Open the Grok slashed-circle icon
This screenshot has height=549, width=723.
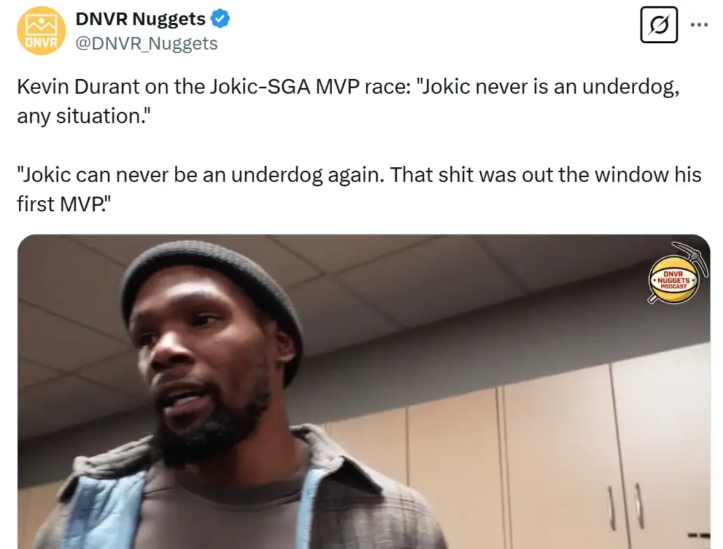[659, 25]
